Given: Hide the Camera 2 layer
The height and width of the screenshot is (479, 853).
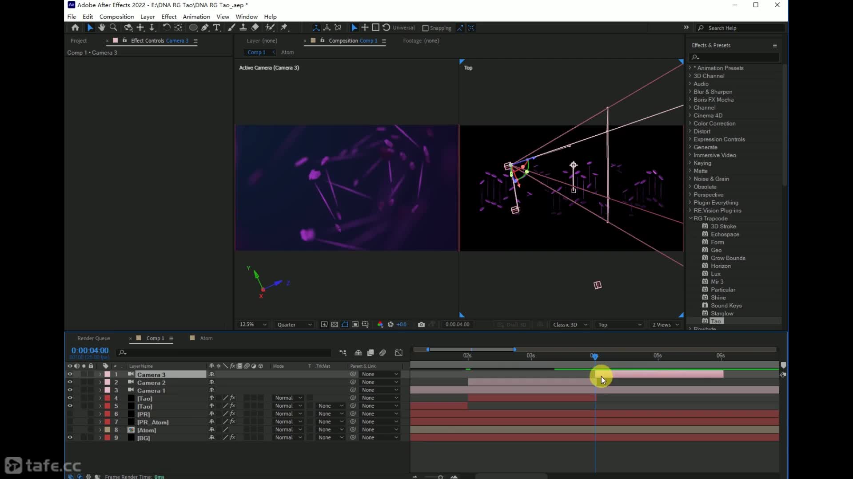Looking at the screenshot, I should point(70,382).
